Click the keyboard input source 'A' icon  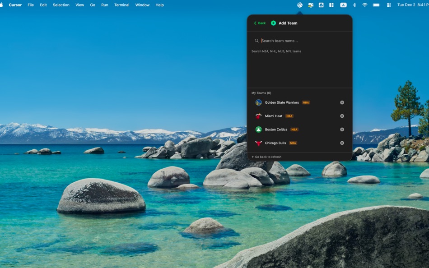(x=343, y=5)
